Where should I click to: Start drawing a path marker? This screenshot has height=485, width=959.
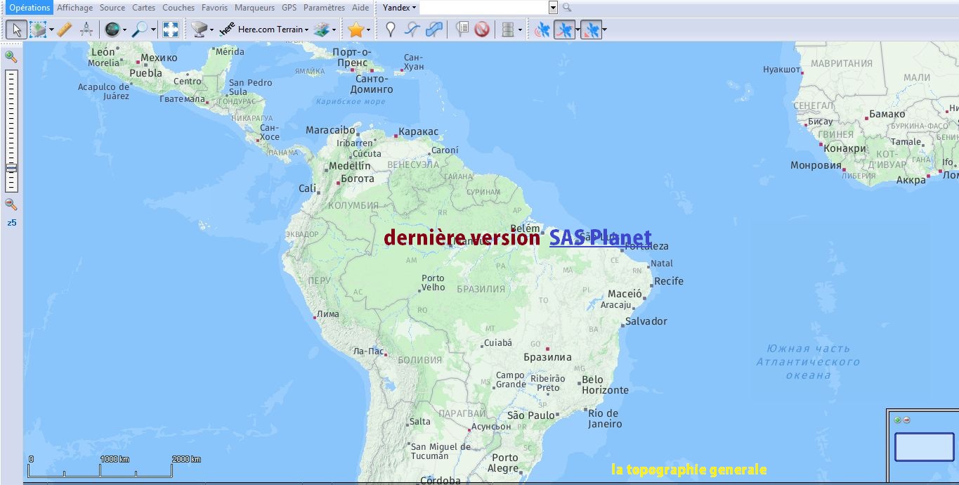point(412,29)
